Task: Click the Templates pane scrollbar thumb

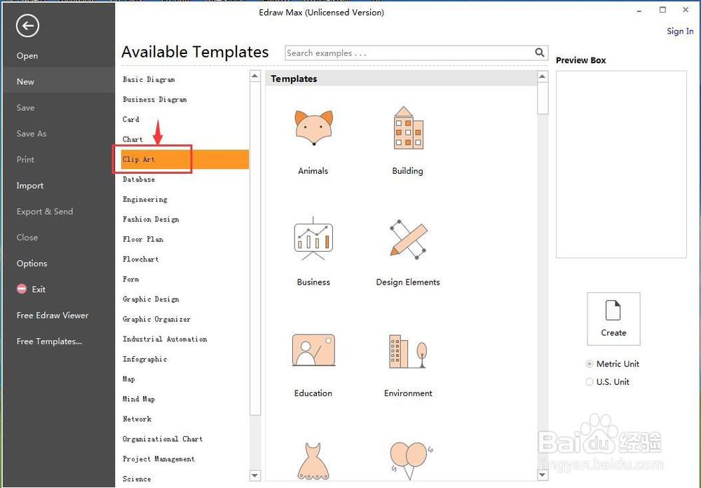Action: tap(543, 98)
